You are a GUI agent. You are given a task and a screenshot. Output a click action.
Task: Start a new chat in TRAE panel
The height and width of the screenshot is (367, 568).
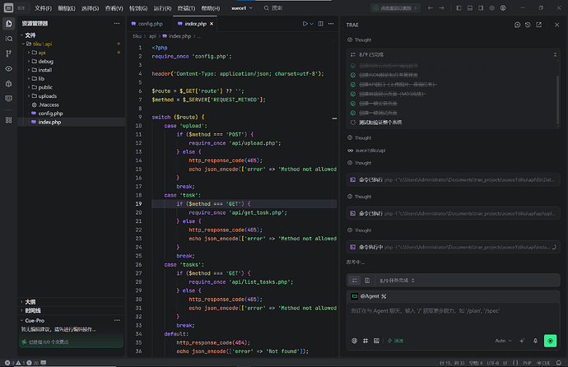[517, 25]
